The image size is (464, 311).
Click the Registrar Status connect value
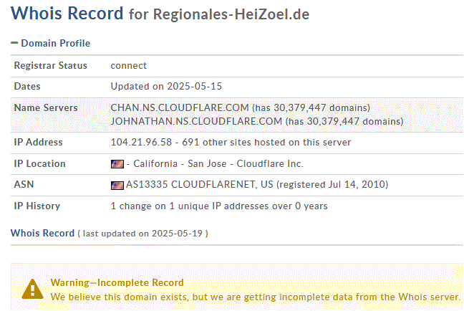click(x=128, y=65)
